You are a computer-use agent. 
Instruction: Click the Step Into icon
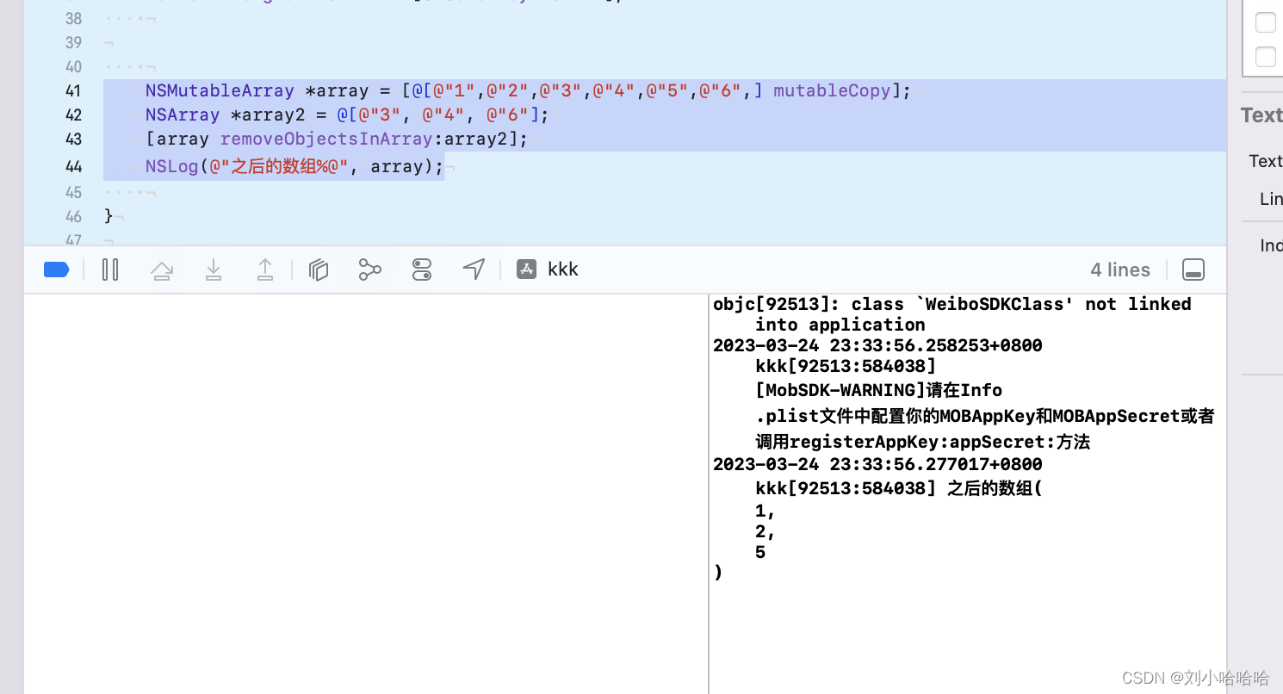tap(214, 270)
